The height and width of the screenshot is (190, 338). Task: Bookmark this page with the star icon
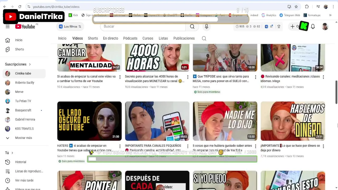tap(296, 7)
